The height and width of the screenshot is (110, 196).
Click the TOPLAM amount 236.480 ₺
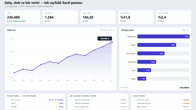185,88
